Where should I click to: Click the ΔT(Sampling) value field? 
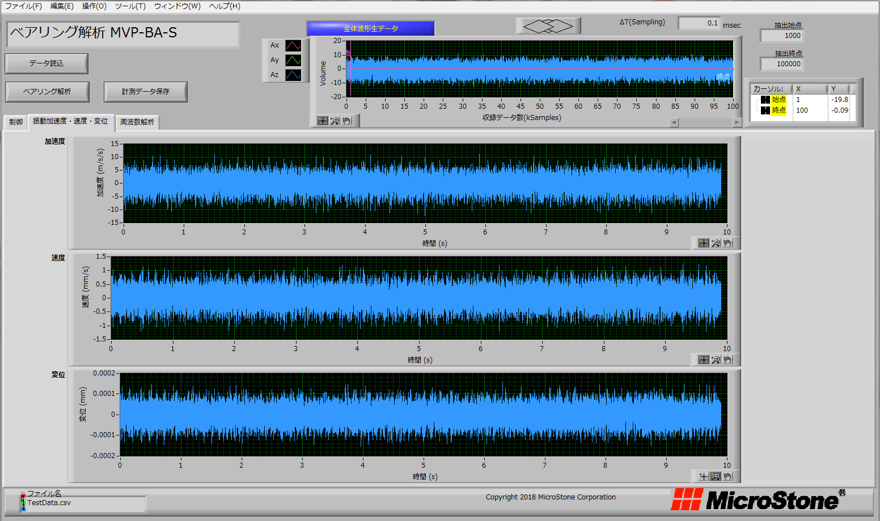coord(699,23)
